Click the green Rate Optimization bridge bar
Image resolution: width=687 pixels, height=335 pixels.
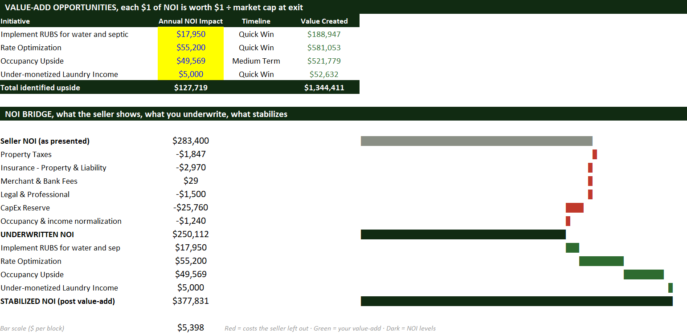tap(601, 261)
